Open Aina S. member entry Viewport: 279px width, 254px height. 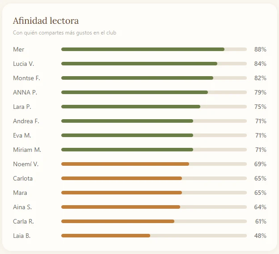pyautogui.click(x=139, y=207)
